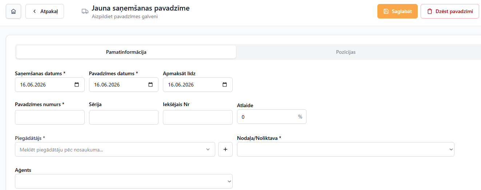The image size is (481, 190).
Task: Click the Pavadzīmes datums date field
Action: click(124, 85)
